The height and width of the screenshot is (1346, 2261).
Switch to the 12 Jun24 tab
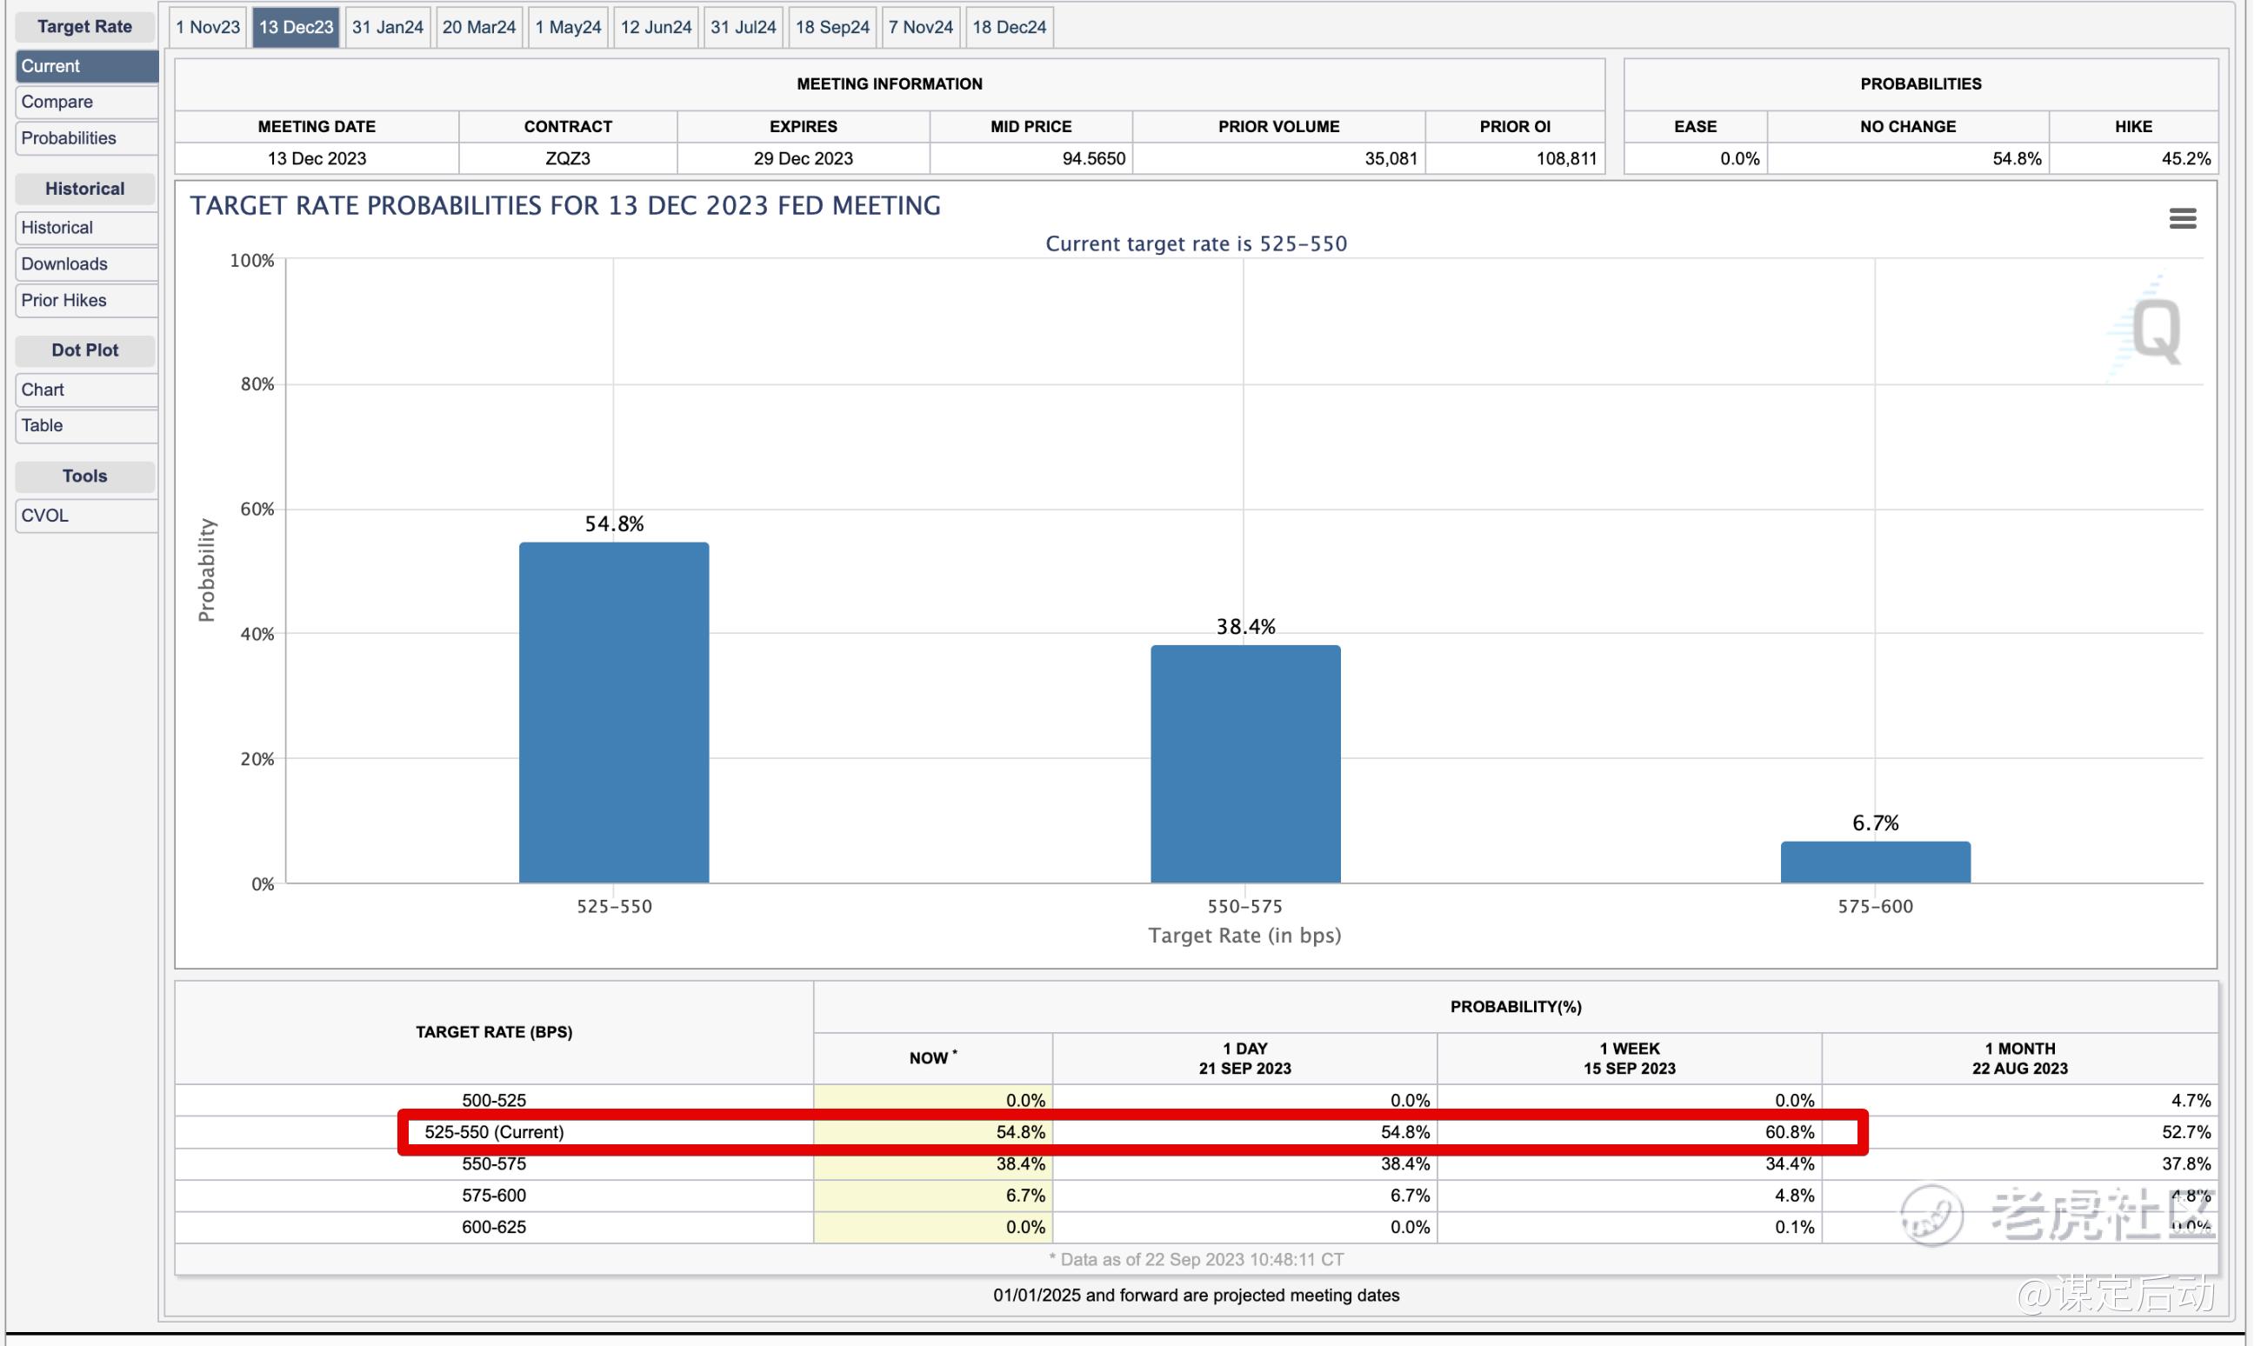656,27
